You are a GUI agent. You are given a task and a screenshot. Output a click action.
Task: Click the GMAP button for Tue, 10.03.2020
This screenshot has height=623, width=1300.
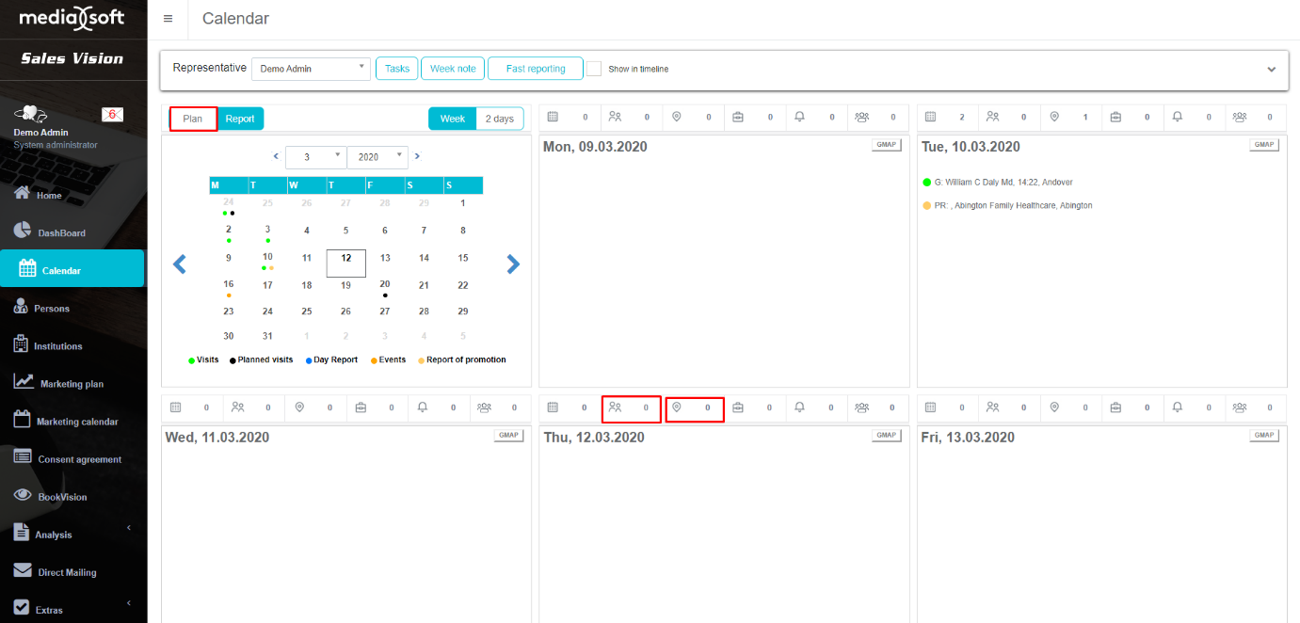tap(1263, 145)
